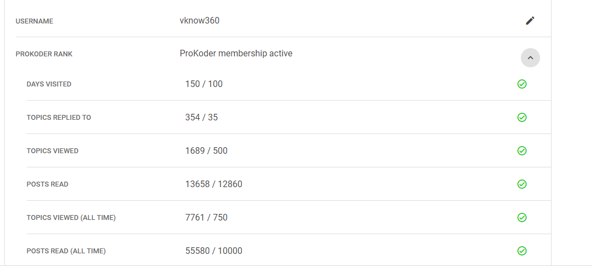Click the green check for Days Visited
The width and height of the screenshot is (592, 267).
(x=522, y=84)
